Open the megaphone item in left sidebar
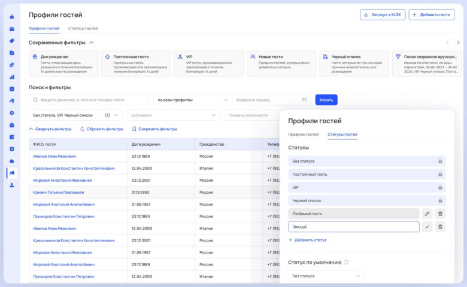Screen dimensions: 467x287 coord(11,173)
